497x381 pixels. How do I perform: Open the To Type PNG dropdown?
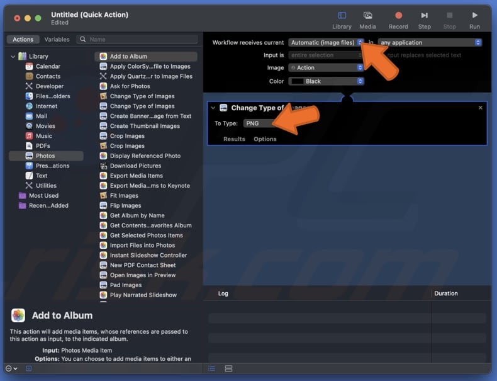[260, 123]
